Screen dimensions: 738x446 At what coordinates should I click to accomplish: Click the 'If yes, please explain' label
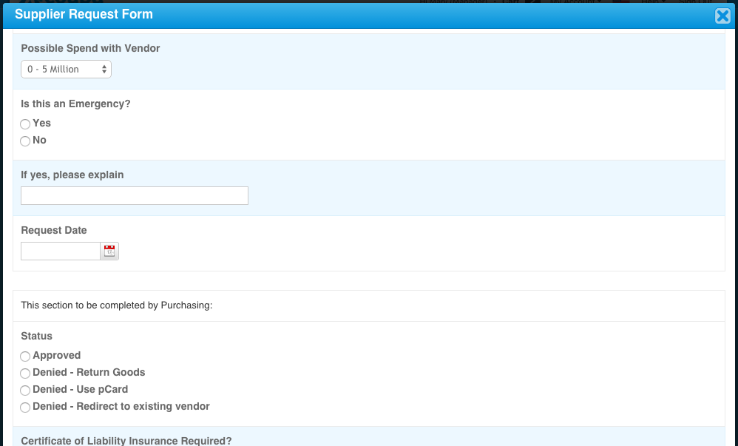(72, 175)
